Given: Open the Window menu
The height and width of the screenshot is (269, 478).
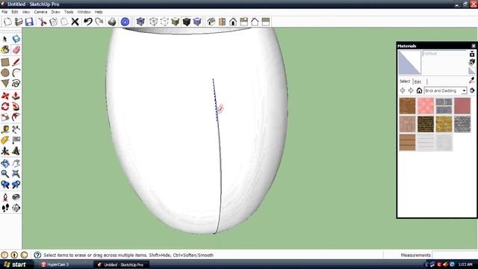Looking at the screenshot, I should [84, 12].
